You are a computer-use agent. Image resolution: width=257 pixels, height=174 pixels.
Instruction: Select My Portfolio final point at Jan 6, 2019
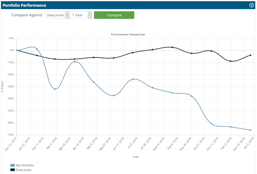(x=250, y=130)
